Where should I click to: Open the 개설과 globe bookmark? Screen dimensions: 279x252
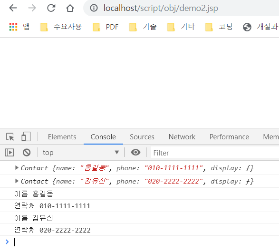click(261, 27)
